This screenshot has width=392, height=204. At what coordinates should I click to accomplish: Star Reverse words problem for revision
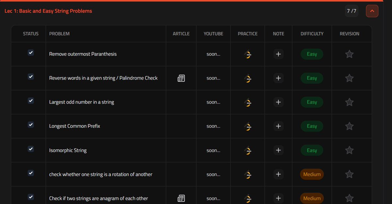pos(349,78)
